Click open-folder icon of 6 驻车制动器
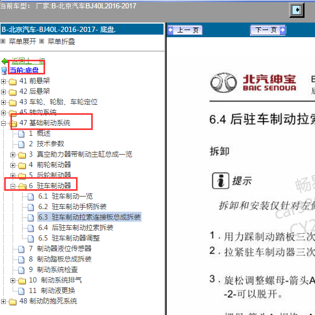 [x=23, y=186]
